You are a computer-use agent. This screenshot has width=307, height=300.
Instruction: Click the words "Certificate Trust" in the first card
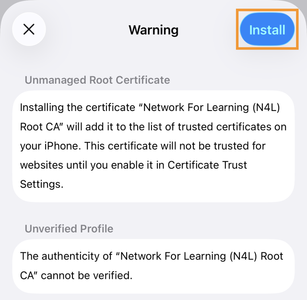[207, 165]
